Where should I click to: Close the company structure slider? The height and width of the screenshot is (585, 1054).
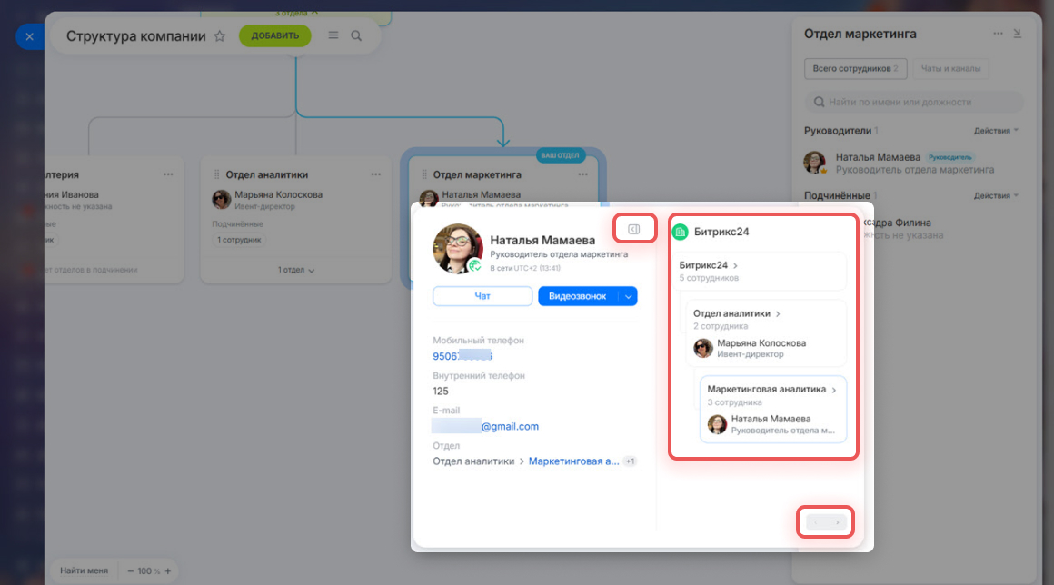pos(30,37)
